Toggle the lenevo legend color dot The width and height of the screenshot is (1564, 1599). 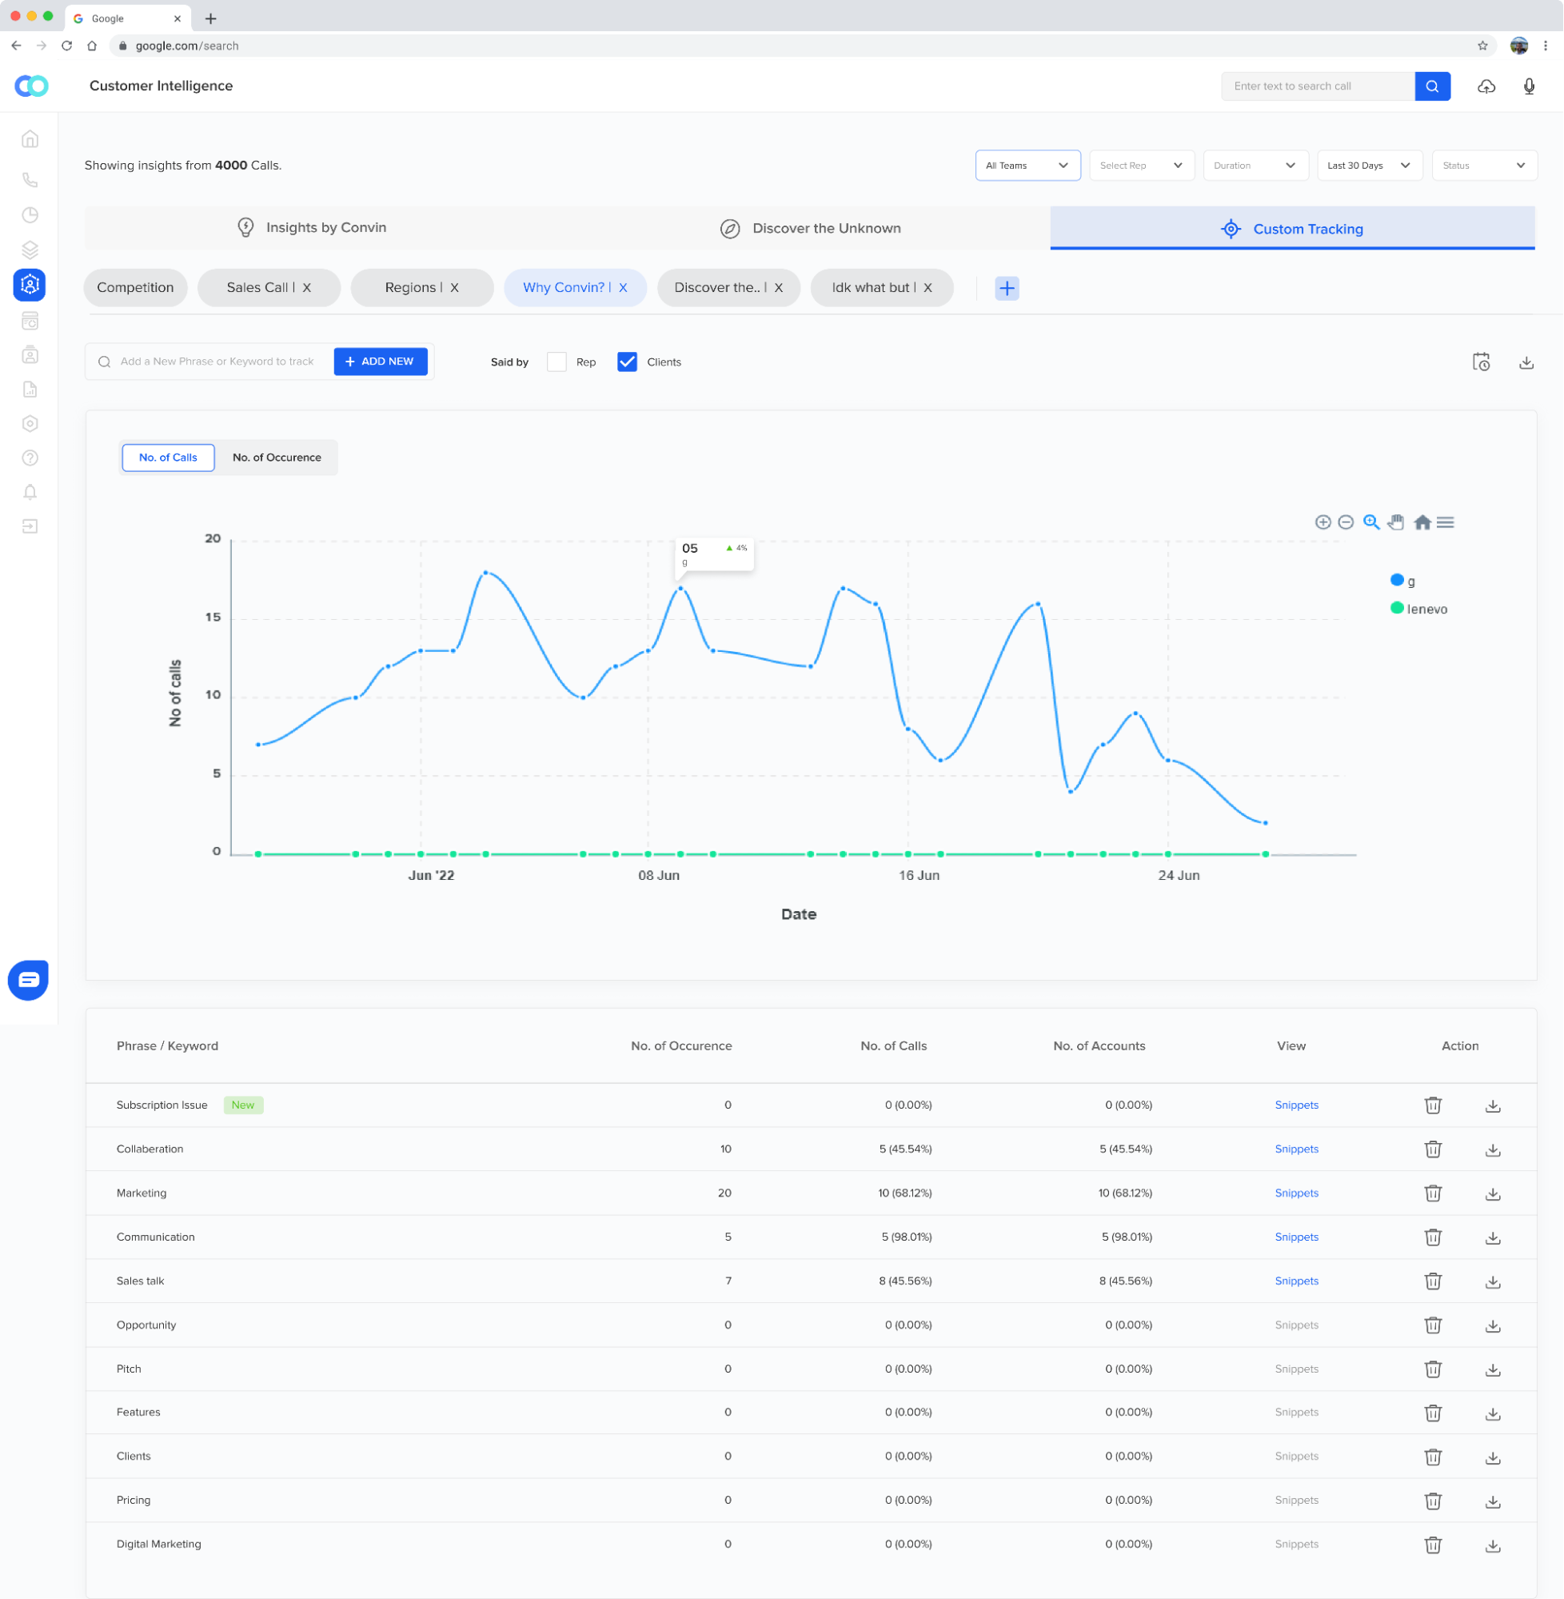click(1396, 608)
